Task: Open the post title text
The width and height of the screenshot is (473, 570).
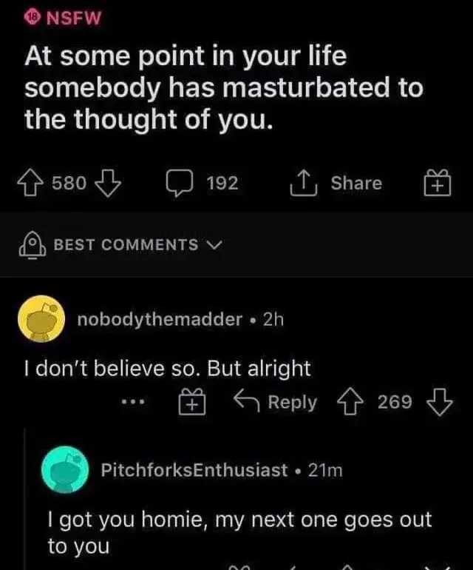Action: click(222, 87)
